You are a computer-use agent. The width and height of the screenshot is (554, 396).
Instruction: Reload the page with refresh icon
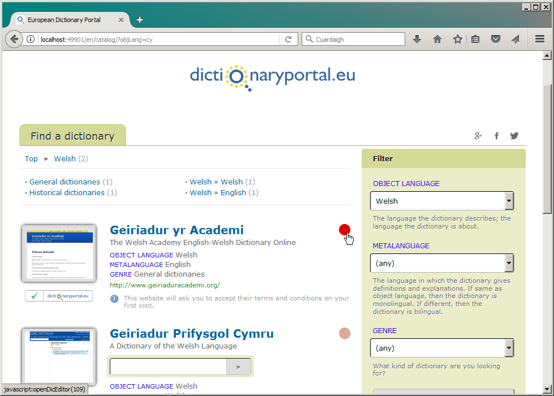pyautogui.click(x=288, y=39)
